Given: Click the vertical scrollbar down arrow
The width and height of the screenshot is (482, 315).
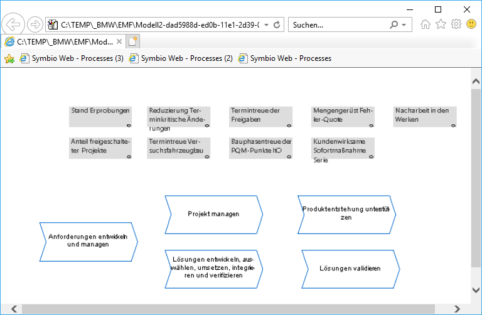Looking at the screenshot, I should [476, 290].
